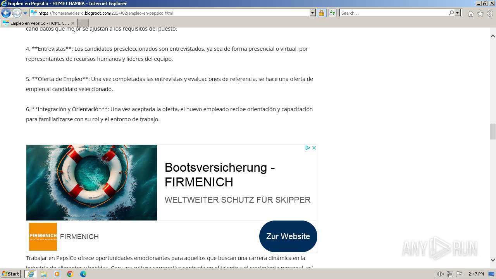Expand the address bar autocomplete dropdown

tap(313, 13)
